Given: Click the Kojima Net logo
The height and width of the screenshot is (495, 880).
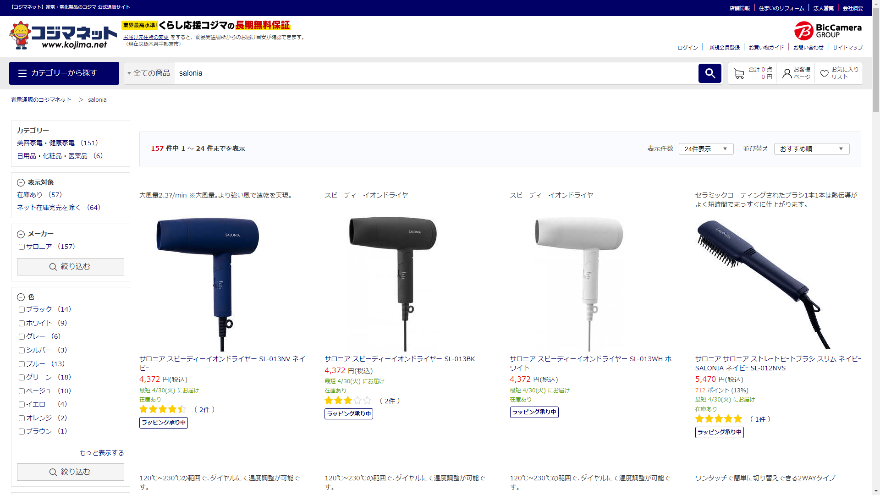Looking at the screenshot, I should point(63,35).
